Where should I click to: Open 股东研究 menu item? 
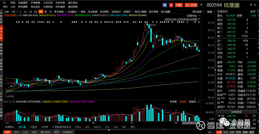coord(73,3)
